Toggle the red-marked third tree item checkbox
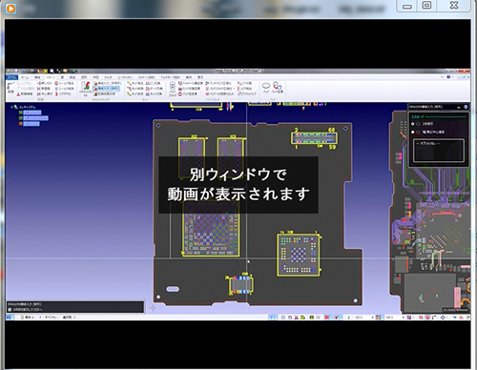This screenshot has height=370, width=477. tap(20, 124)
